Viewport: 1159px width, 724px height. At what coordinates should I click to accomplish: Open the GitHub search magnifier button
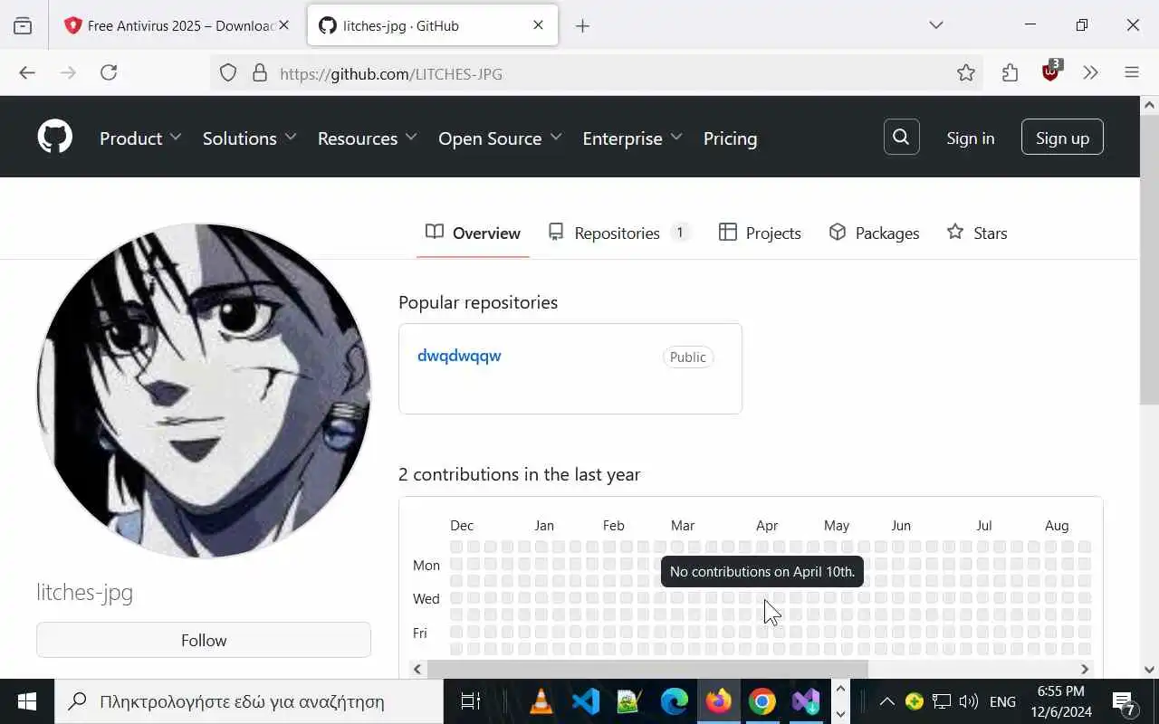[x=901, y=137]
